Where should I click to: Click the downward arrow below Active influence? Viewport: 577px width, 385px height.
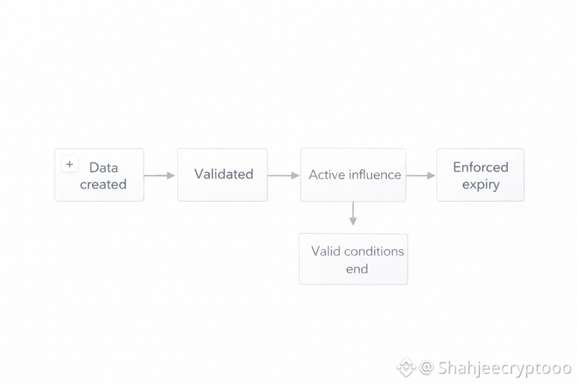[x=353, y=214]
